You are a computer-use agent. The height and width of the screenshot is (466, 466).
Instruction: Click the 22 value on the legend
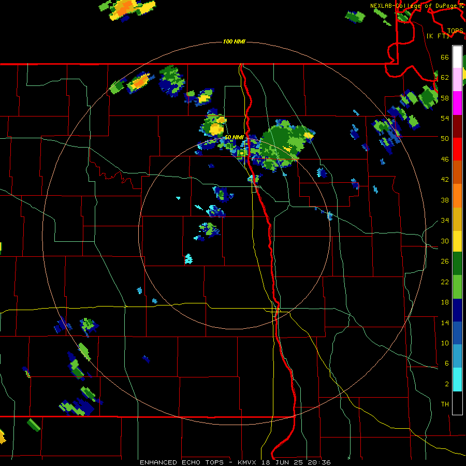[x=445, y=282]
